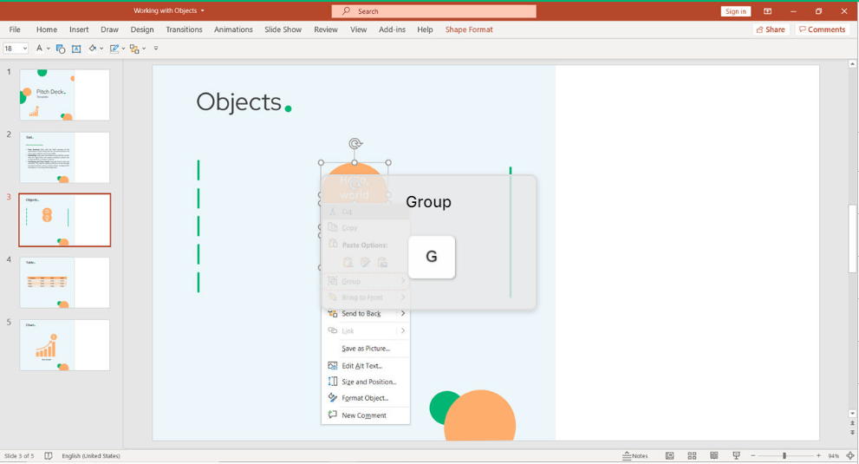Click the Draw Text Box icon
This screenshot has height=464, width=859.
tap(76, 49)
